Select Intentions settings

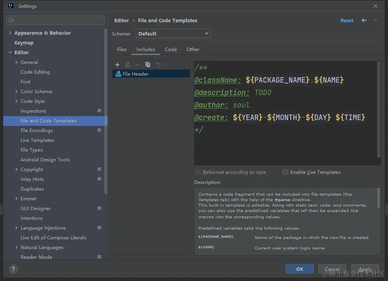pyautogui.click(x=31, y=218)
